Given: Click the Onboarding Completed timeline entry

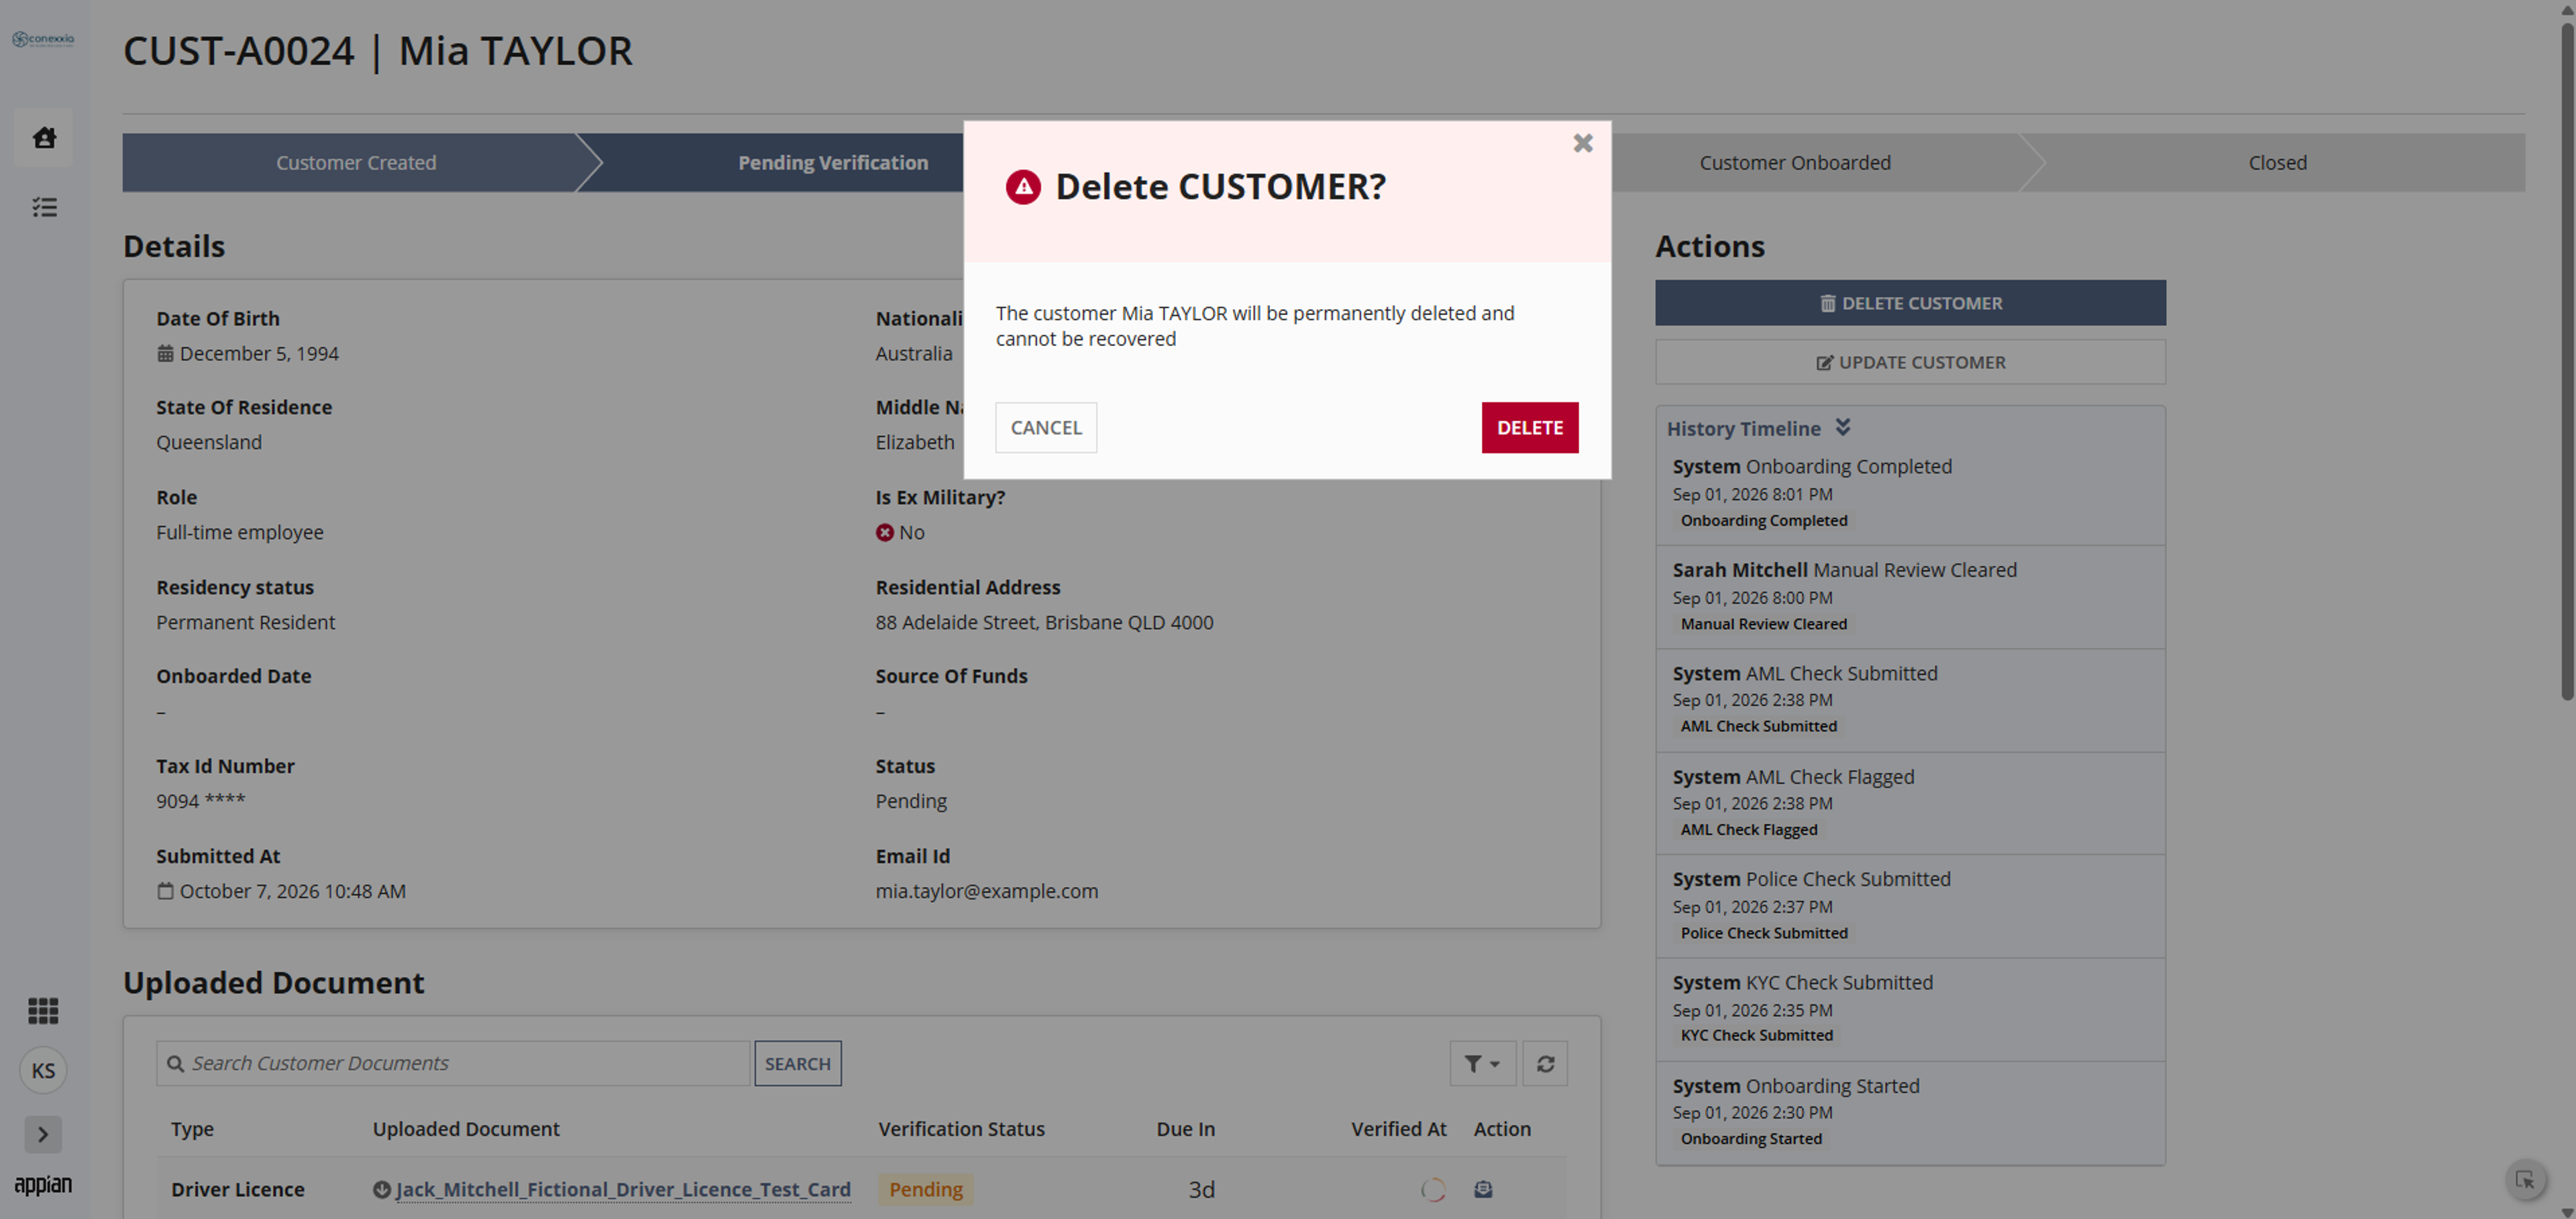Looking at the screenshot, I should click(1910, 493).
